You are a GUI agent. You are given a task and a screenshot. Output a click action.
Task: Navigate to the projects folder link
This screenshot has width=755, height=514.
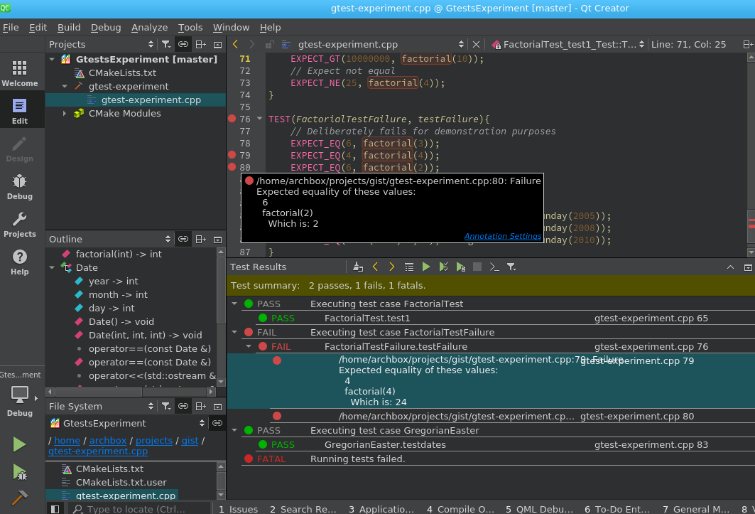(x=154, y=440)
